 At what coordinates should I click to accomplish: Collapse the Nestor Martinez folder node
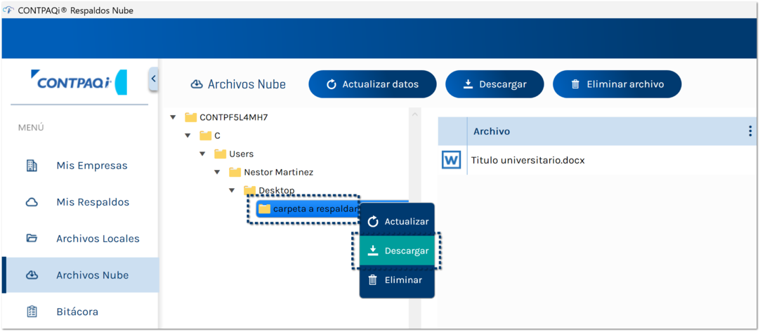[217, 172]
